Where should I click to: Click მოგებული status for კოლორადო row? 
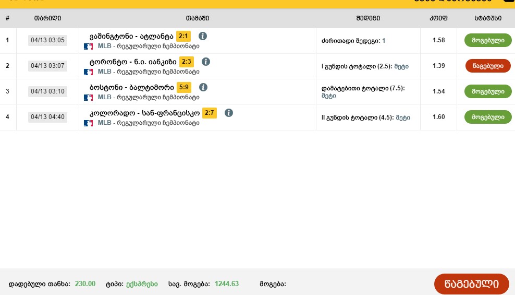[488, 117]
